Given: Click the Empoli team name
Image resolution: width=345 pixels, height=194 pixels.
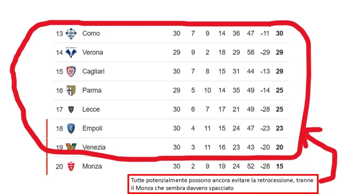Looking at the screenshot, I should (x=92, y=128).
